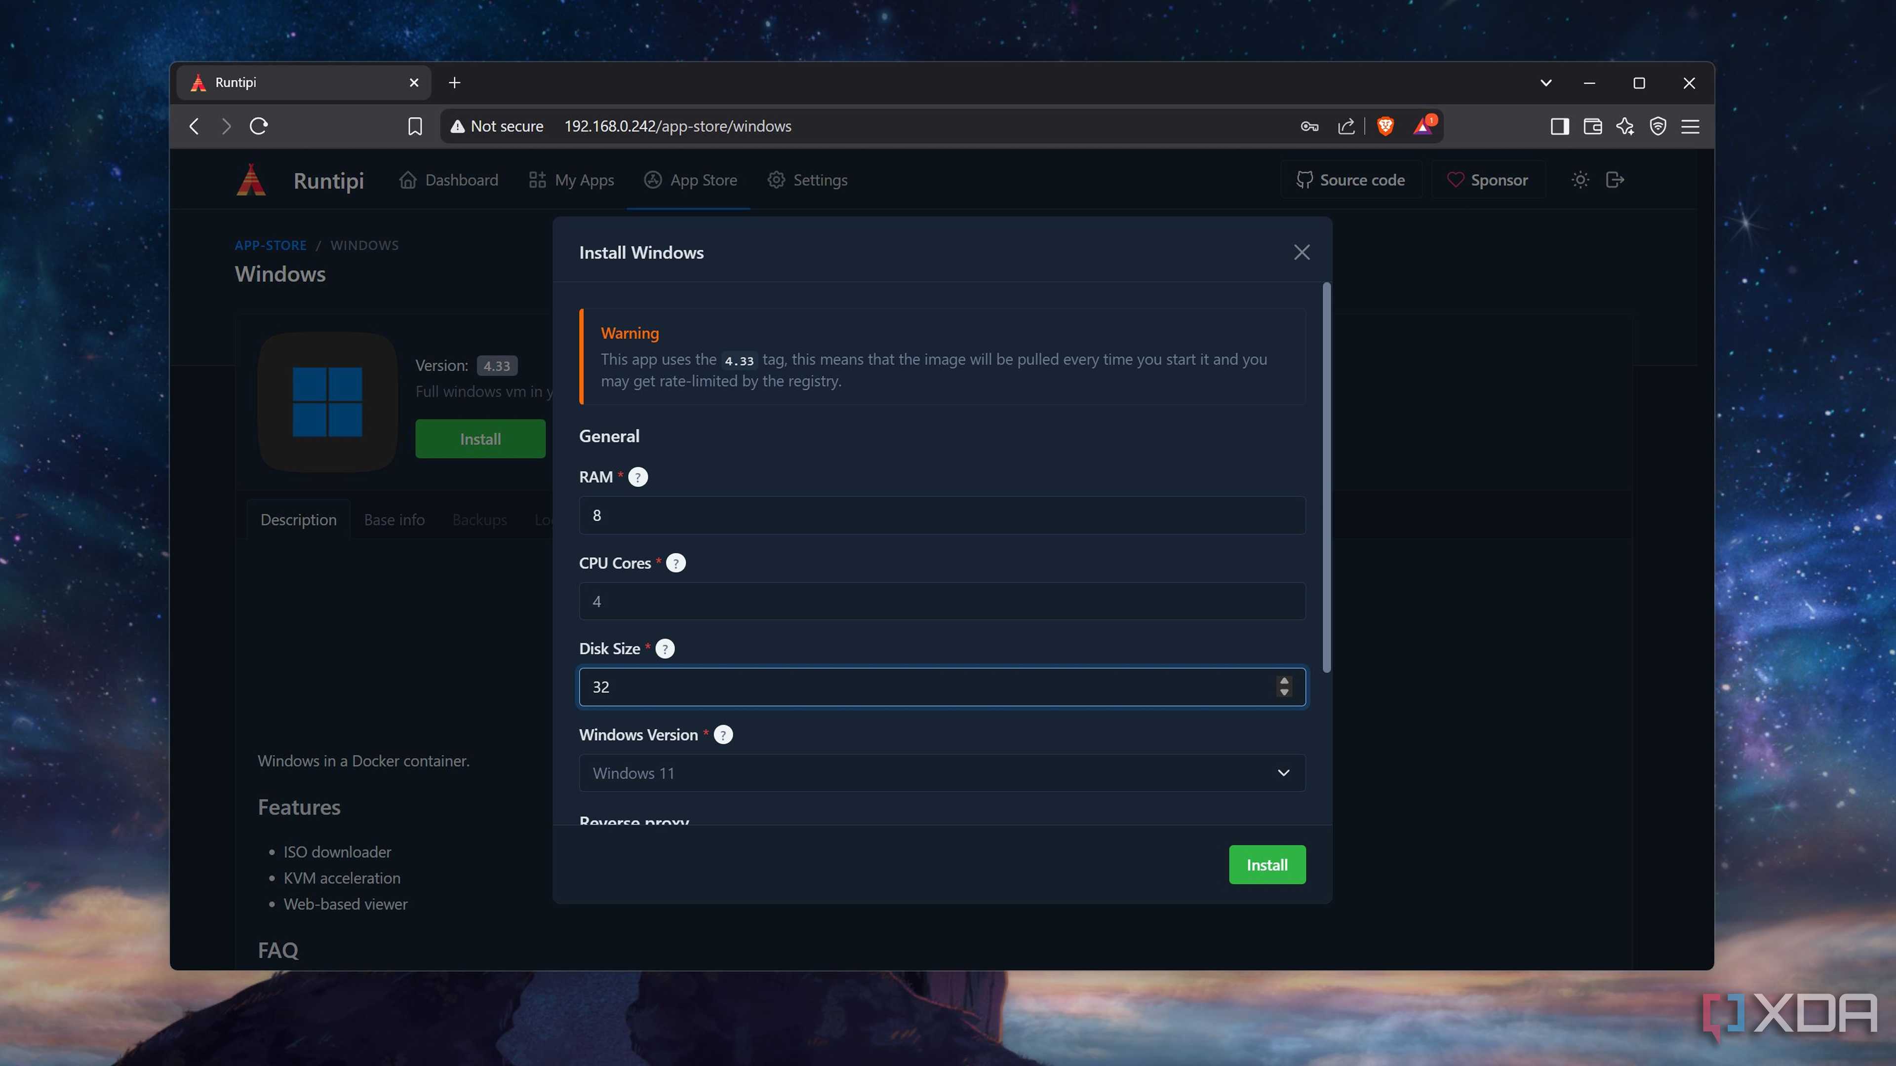Focus the Disk Size input field
The height and width of the screenshot is (1066, 1896).
(x=942, y=686)
